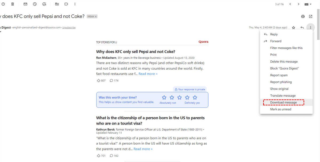320x162 pixels.
Task: Open the Move to folder icon
Action: coord(57,4)
